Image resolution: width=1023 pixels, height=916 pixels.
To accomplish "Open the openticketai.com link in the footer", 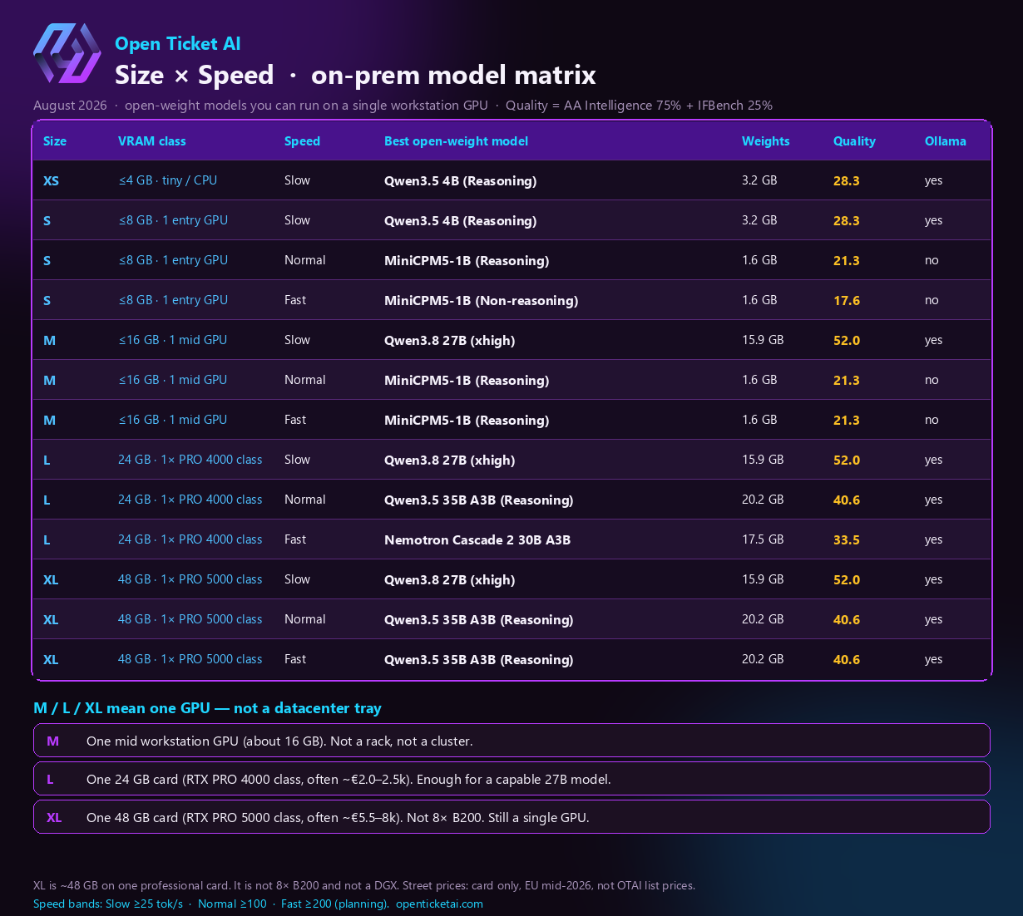I will click(439, 904).
